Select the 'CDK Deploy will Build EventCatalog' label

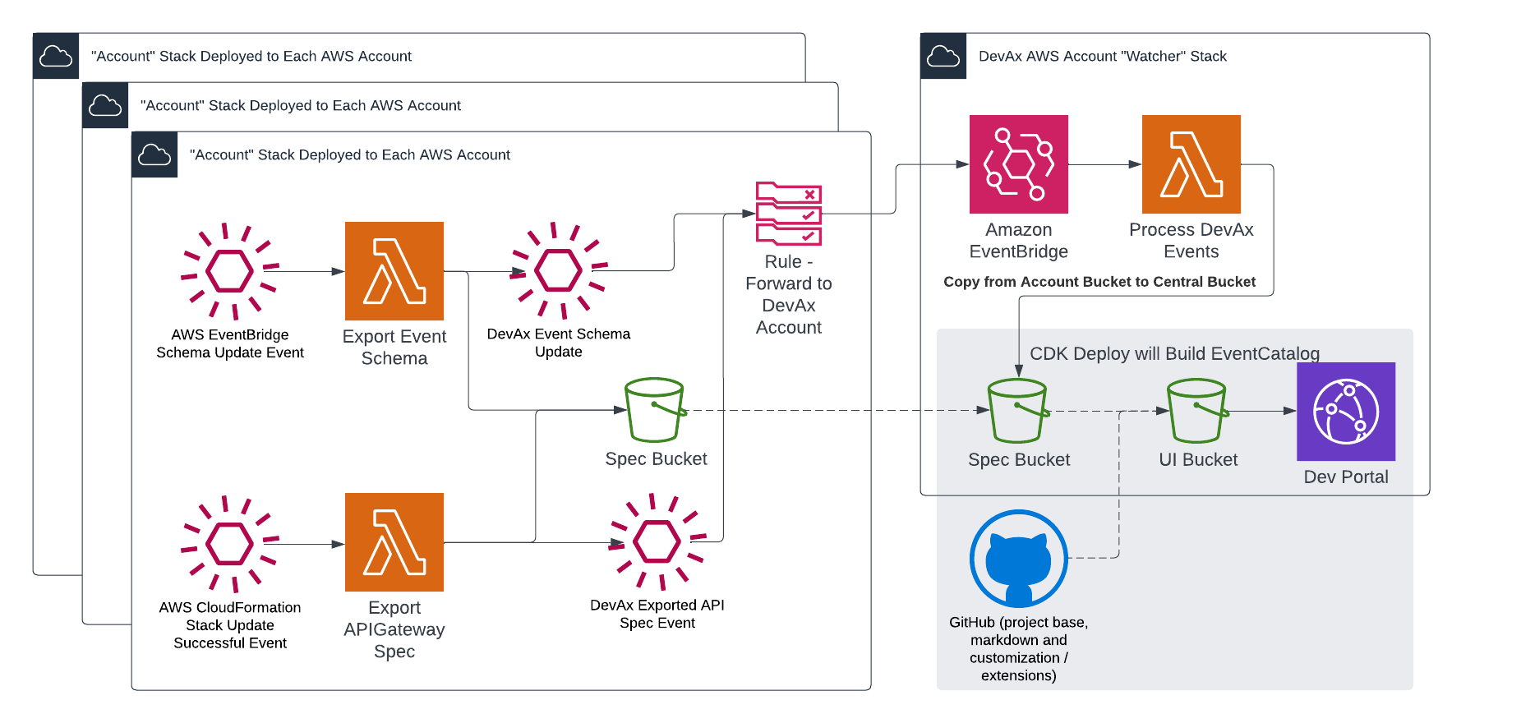tap(1174, 353)
